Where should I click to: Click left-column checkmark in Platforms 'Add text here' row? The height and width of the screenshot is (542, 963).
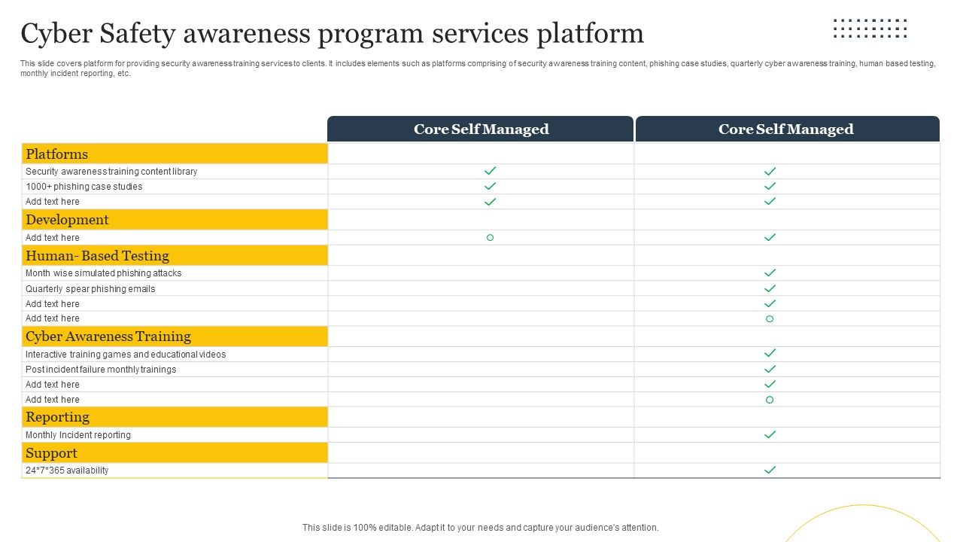[x=490, y=201]
